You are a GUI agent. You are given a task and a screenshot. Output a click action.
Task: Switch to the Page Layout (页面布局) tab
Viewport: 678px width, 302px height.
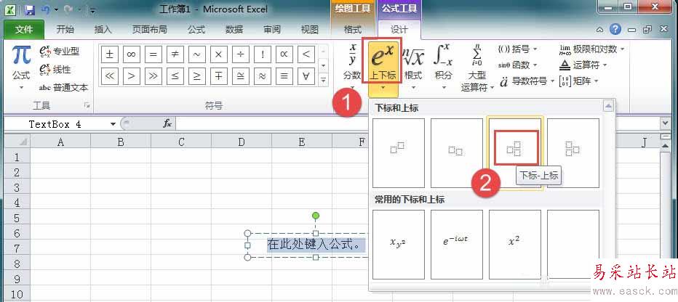coord(150,29)
